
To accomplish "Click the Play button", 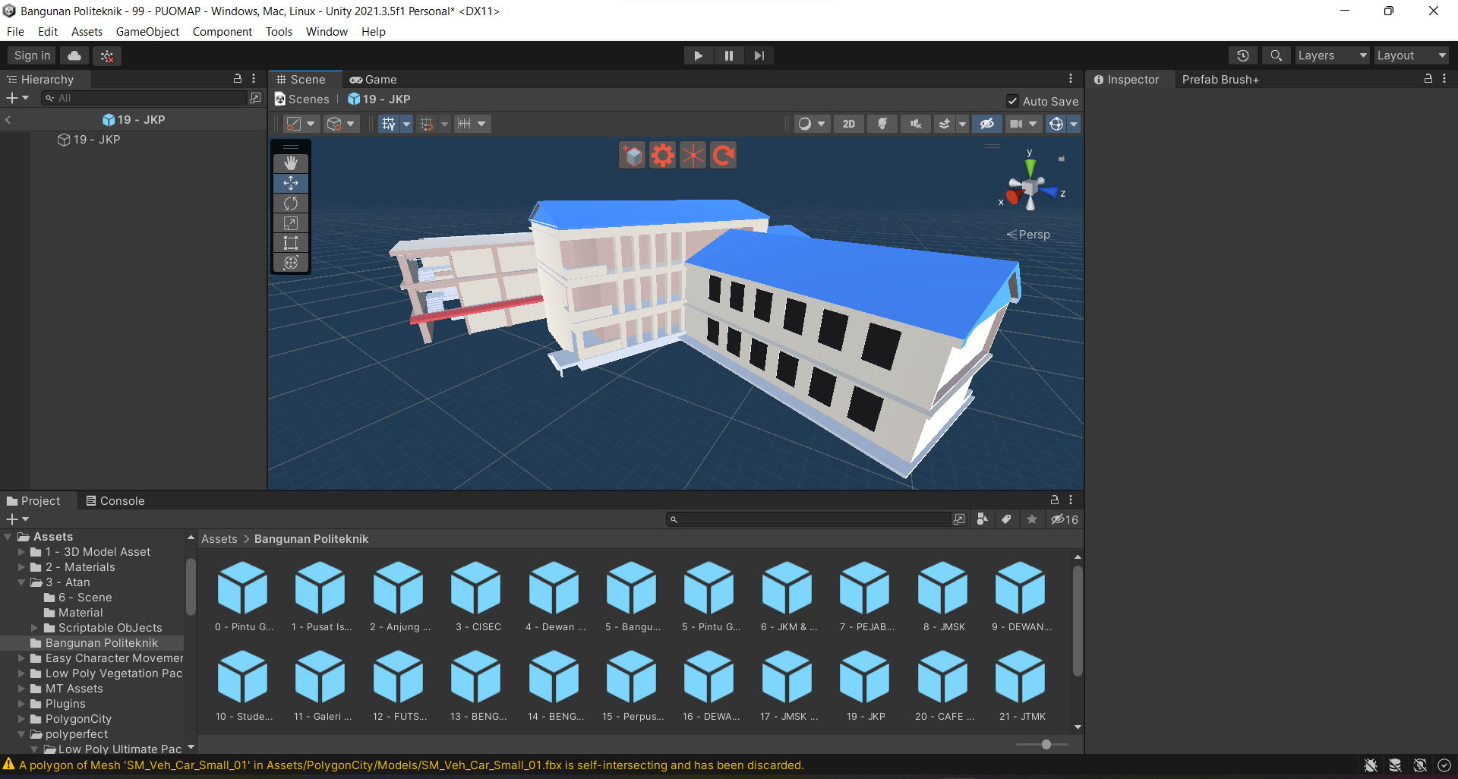I will (698, 55).
